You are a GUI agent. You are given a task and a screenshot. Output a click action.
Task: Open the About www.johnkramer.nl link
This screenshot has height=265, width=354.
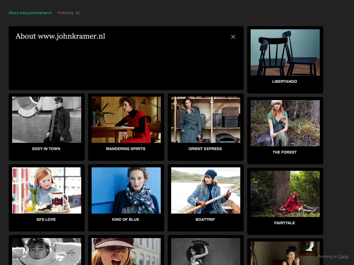[30, 13]
